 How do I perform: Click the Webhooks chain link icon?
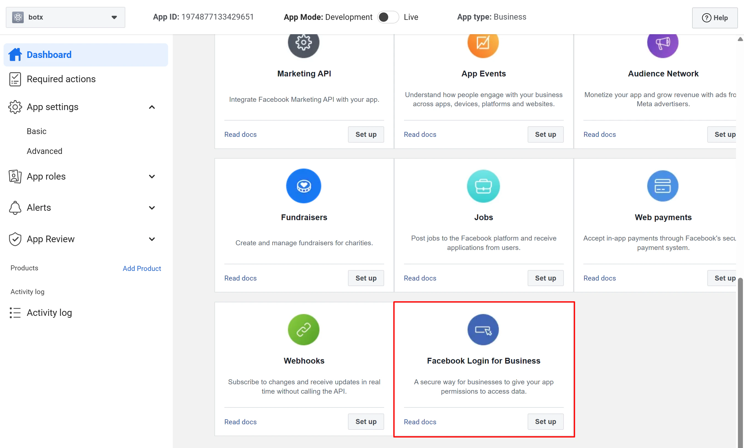(x=304, y=329)
